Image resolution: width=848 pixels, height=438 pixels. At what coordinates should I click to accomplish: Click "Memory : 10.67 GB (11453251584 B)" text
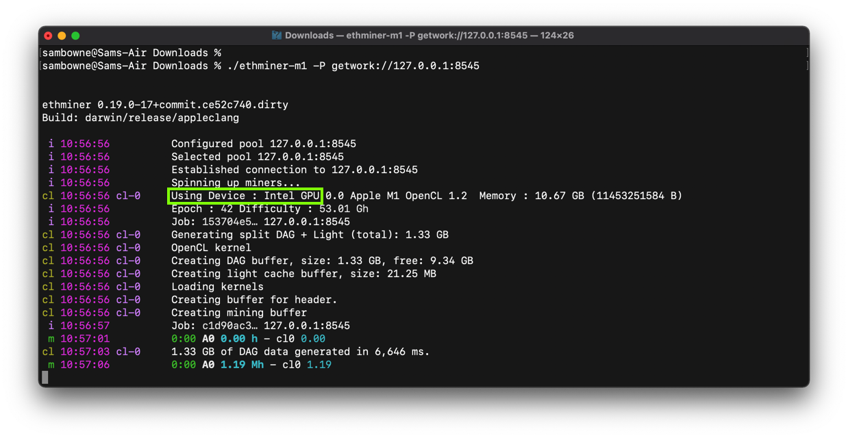click(581, 196)
